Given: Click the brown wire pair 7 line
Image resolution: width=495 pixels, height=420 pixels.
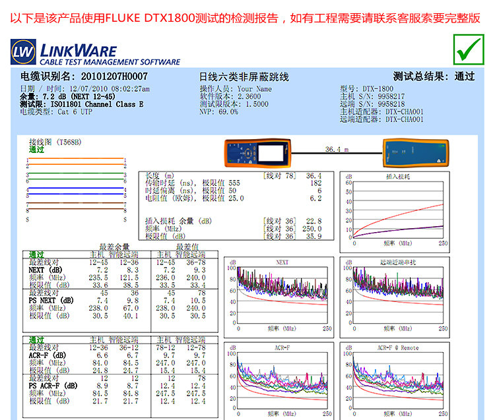Looking at the screenshot, I should (x=76, y=203).
